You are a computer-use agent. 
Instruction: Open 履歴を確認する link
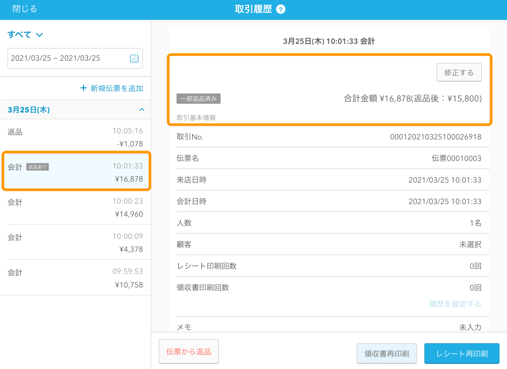click(455, 304)
